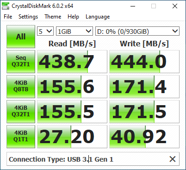Click the 4KiB Q8T8 write result 171.4
Screen dimensions: 186x170
[x=144, y=87]
